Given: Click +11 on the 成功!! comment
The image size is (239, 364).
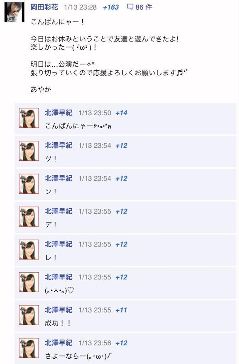Looking at the screenshot, I should point(121,310).
